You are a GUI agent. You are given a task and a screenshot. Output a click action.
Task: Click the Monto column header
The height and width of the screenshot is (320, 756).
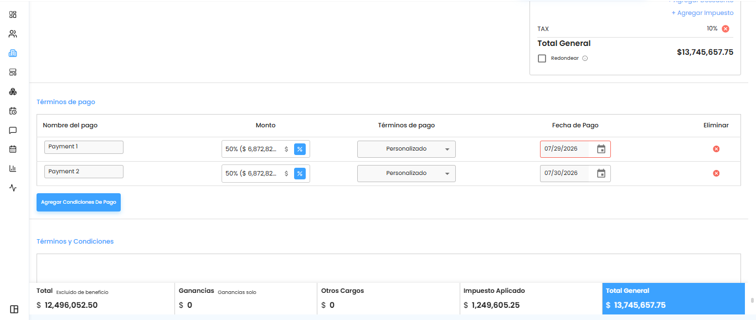(266, 125)
